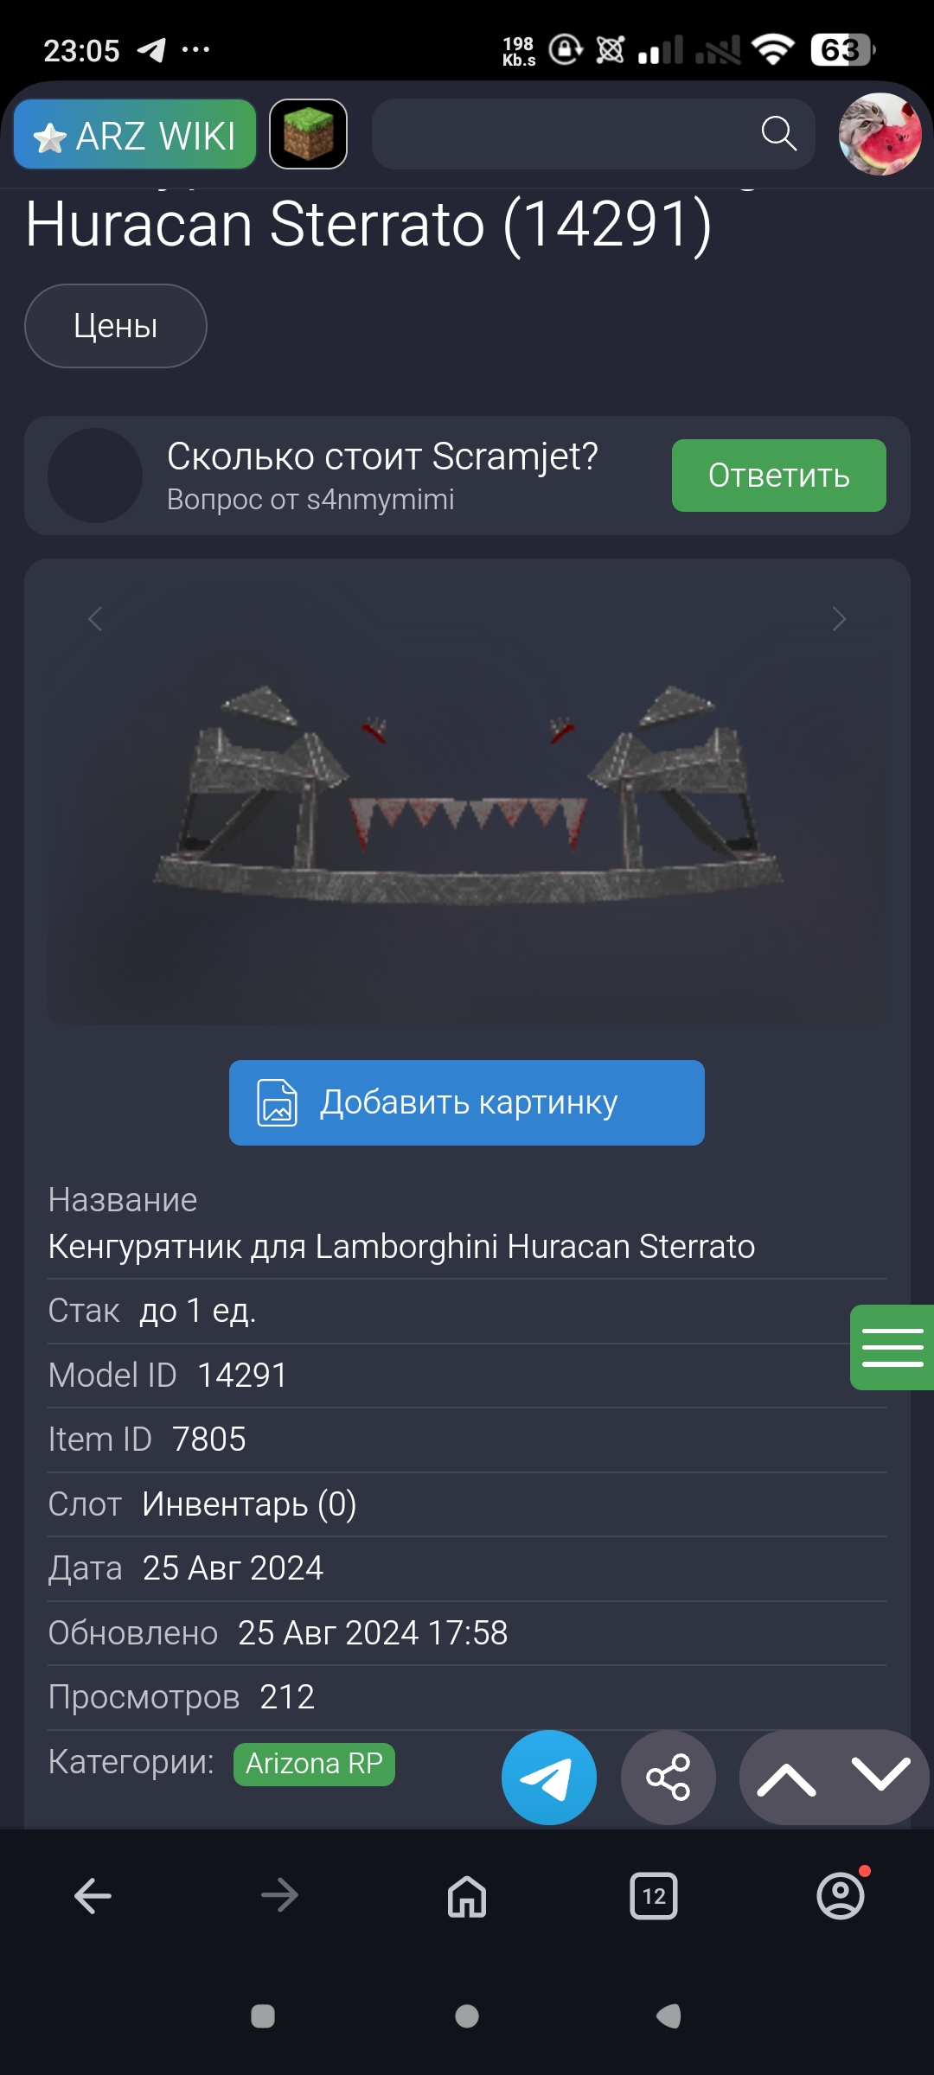Open the ARZ WIKI home logo

[x=135, y=134]
